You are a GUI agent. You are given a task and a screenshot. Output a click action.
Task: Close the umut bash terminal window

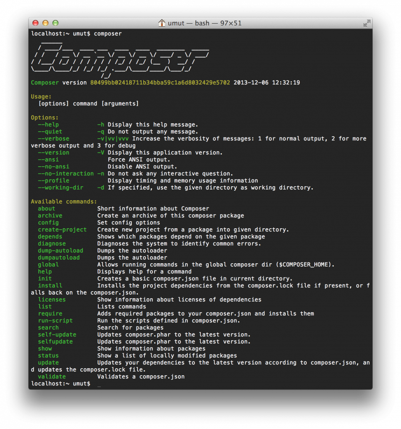35,23
